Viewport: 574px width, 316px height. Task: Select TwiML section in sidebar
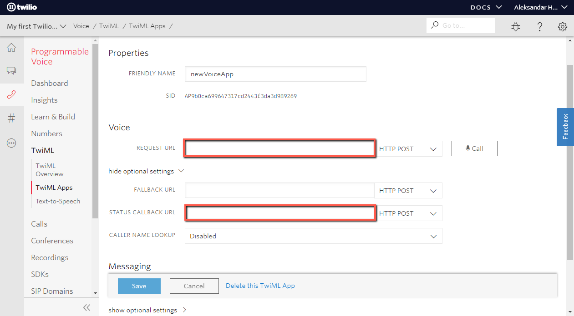(x=42, y=150)
